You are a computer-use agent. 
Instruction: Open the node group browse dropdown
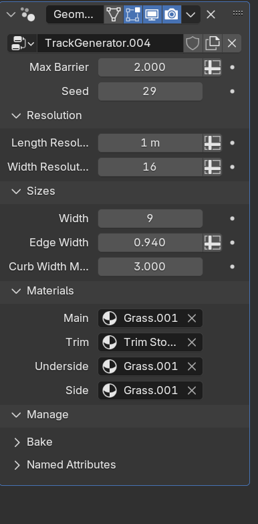coord(22,43)
